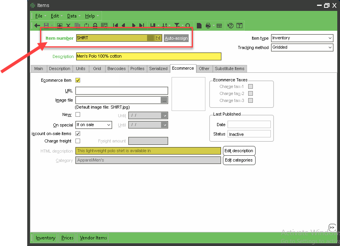Expand the bookmark icon dropdown arrow
The width and height of the screenshot is (340, 246).
(x=158, y=26)
